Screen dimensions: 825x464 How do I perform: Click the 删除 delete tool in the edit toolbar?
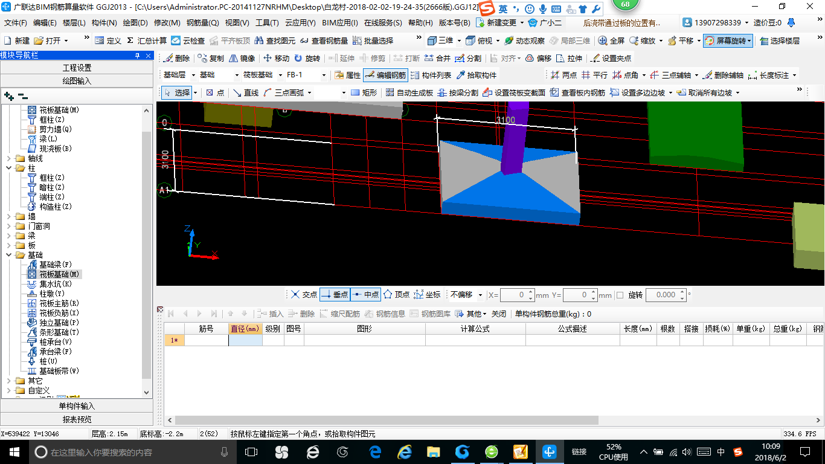tap(176, 58)
